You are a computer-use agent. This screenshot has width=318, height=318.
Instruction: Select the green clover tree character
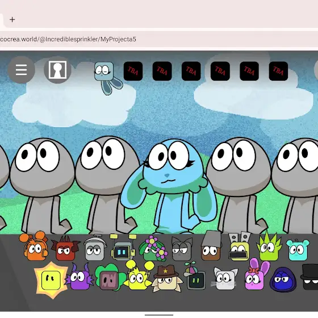point(110,277)
